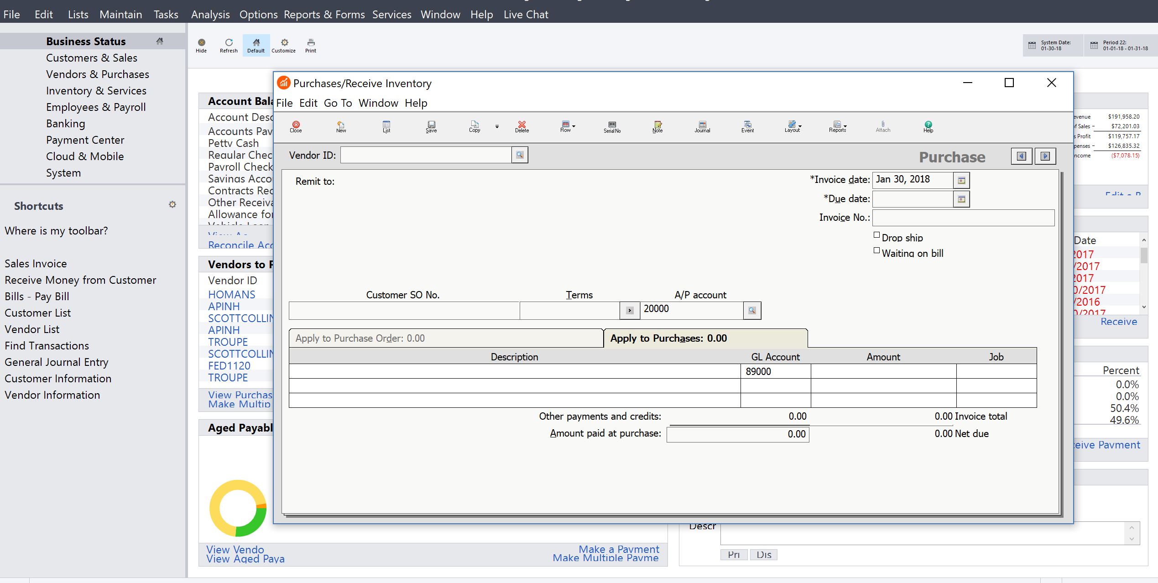Screen dimensions: 1158x583
Task: Expand the Terms dropdown selector
Action: 629,309
